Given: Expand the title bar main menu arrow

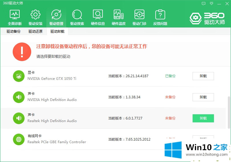Looking at the screenshot, I should click(x=211, y=3).
